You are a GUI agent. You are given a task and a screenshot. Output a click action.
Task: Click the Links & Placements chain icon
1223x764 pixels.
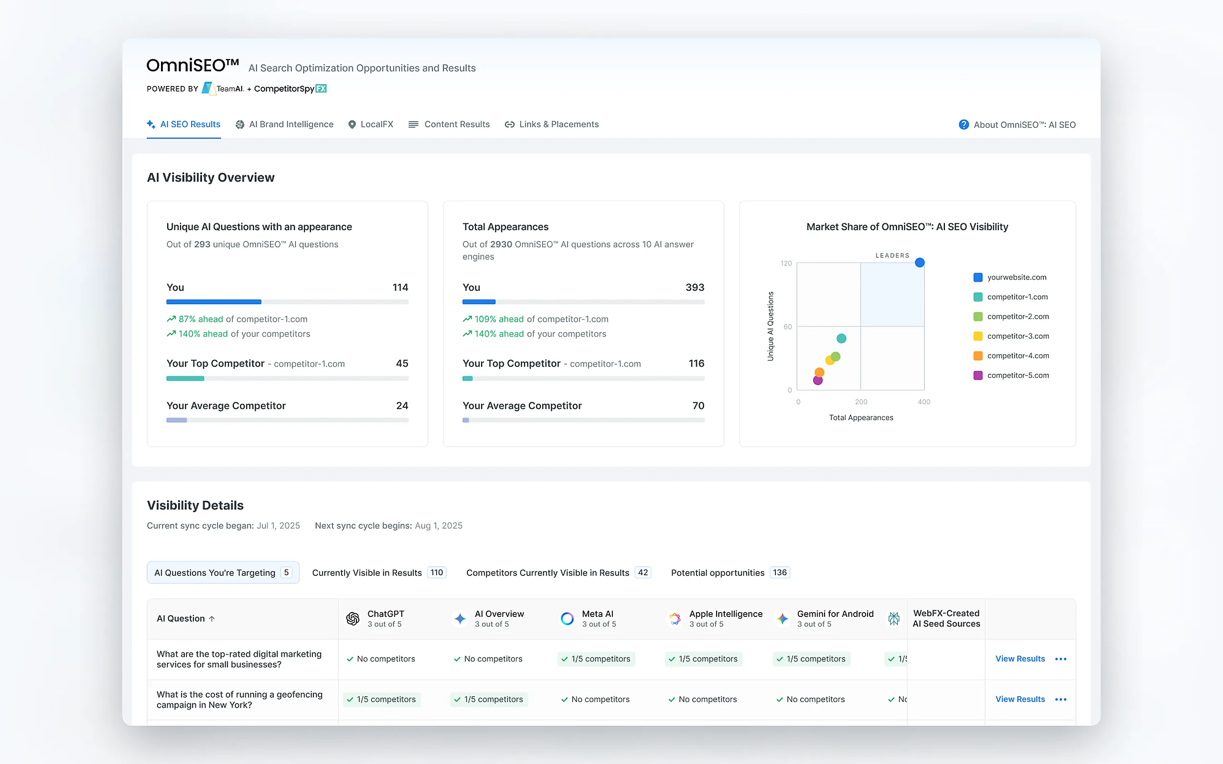(x=509, y=125)
